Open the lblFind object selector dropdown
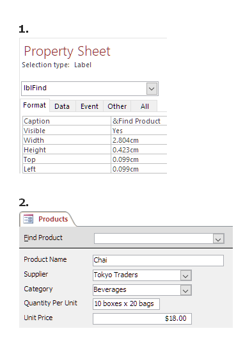The width and height of the screenshot is (252, 347). point(152,89)
